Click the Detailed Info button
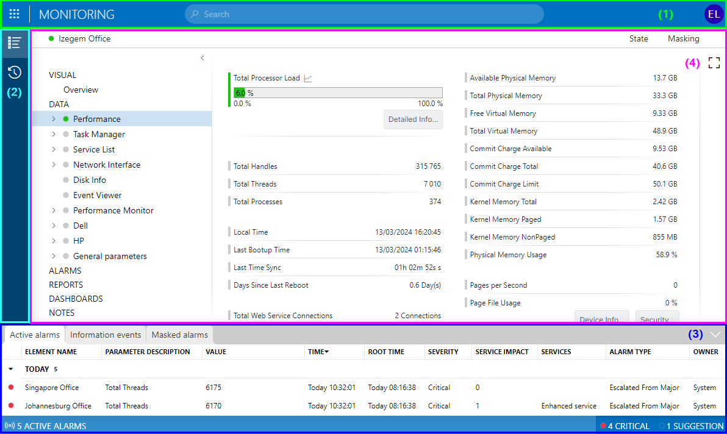This screenshot has height=434, width=727. 412,119
